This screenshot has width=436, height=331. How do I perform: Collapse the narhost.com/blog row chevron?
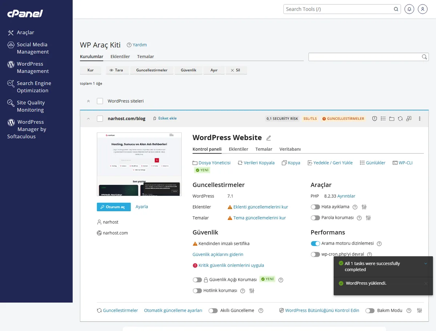coord(88,118)
